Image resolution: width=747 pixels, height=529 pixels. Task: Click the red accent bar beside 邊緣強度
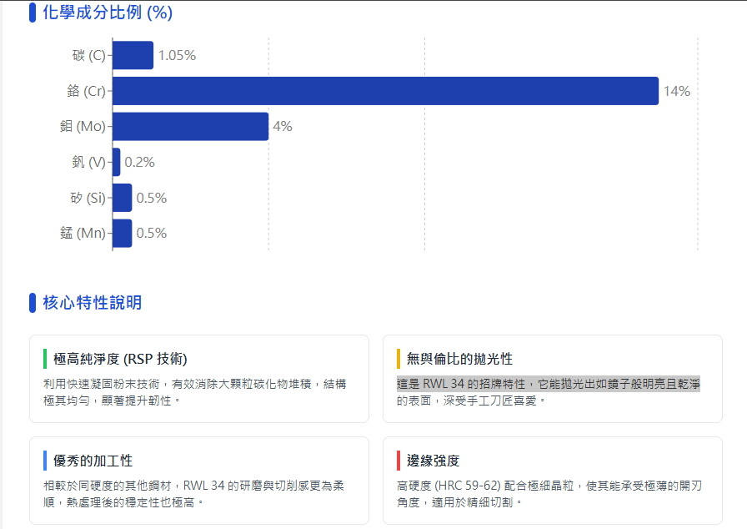tap(399, 461)
